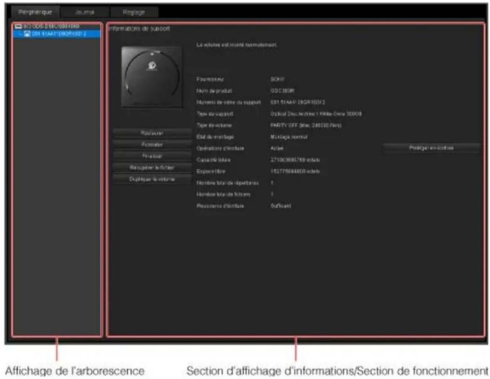Viewport: 490px width, 379px height.
Task: Click the Type de volume label
Action: coord(214,126)
